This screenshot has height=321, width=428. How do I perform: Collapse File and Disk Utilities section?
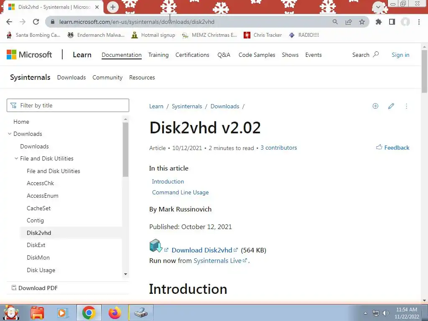pos(16,158)
